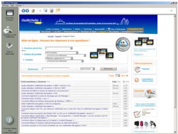Select the 'Navigation GPS' tab
The width and height of the screenshot is (178, 134).
(x=135, y=29)
